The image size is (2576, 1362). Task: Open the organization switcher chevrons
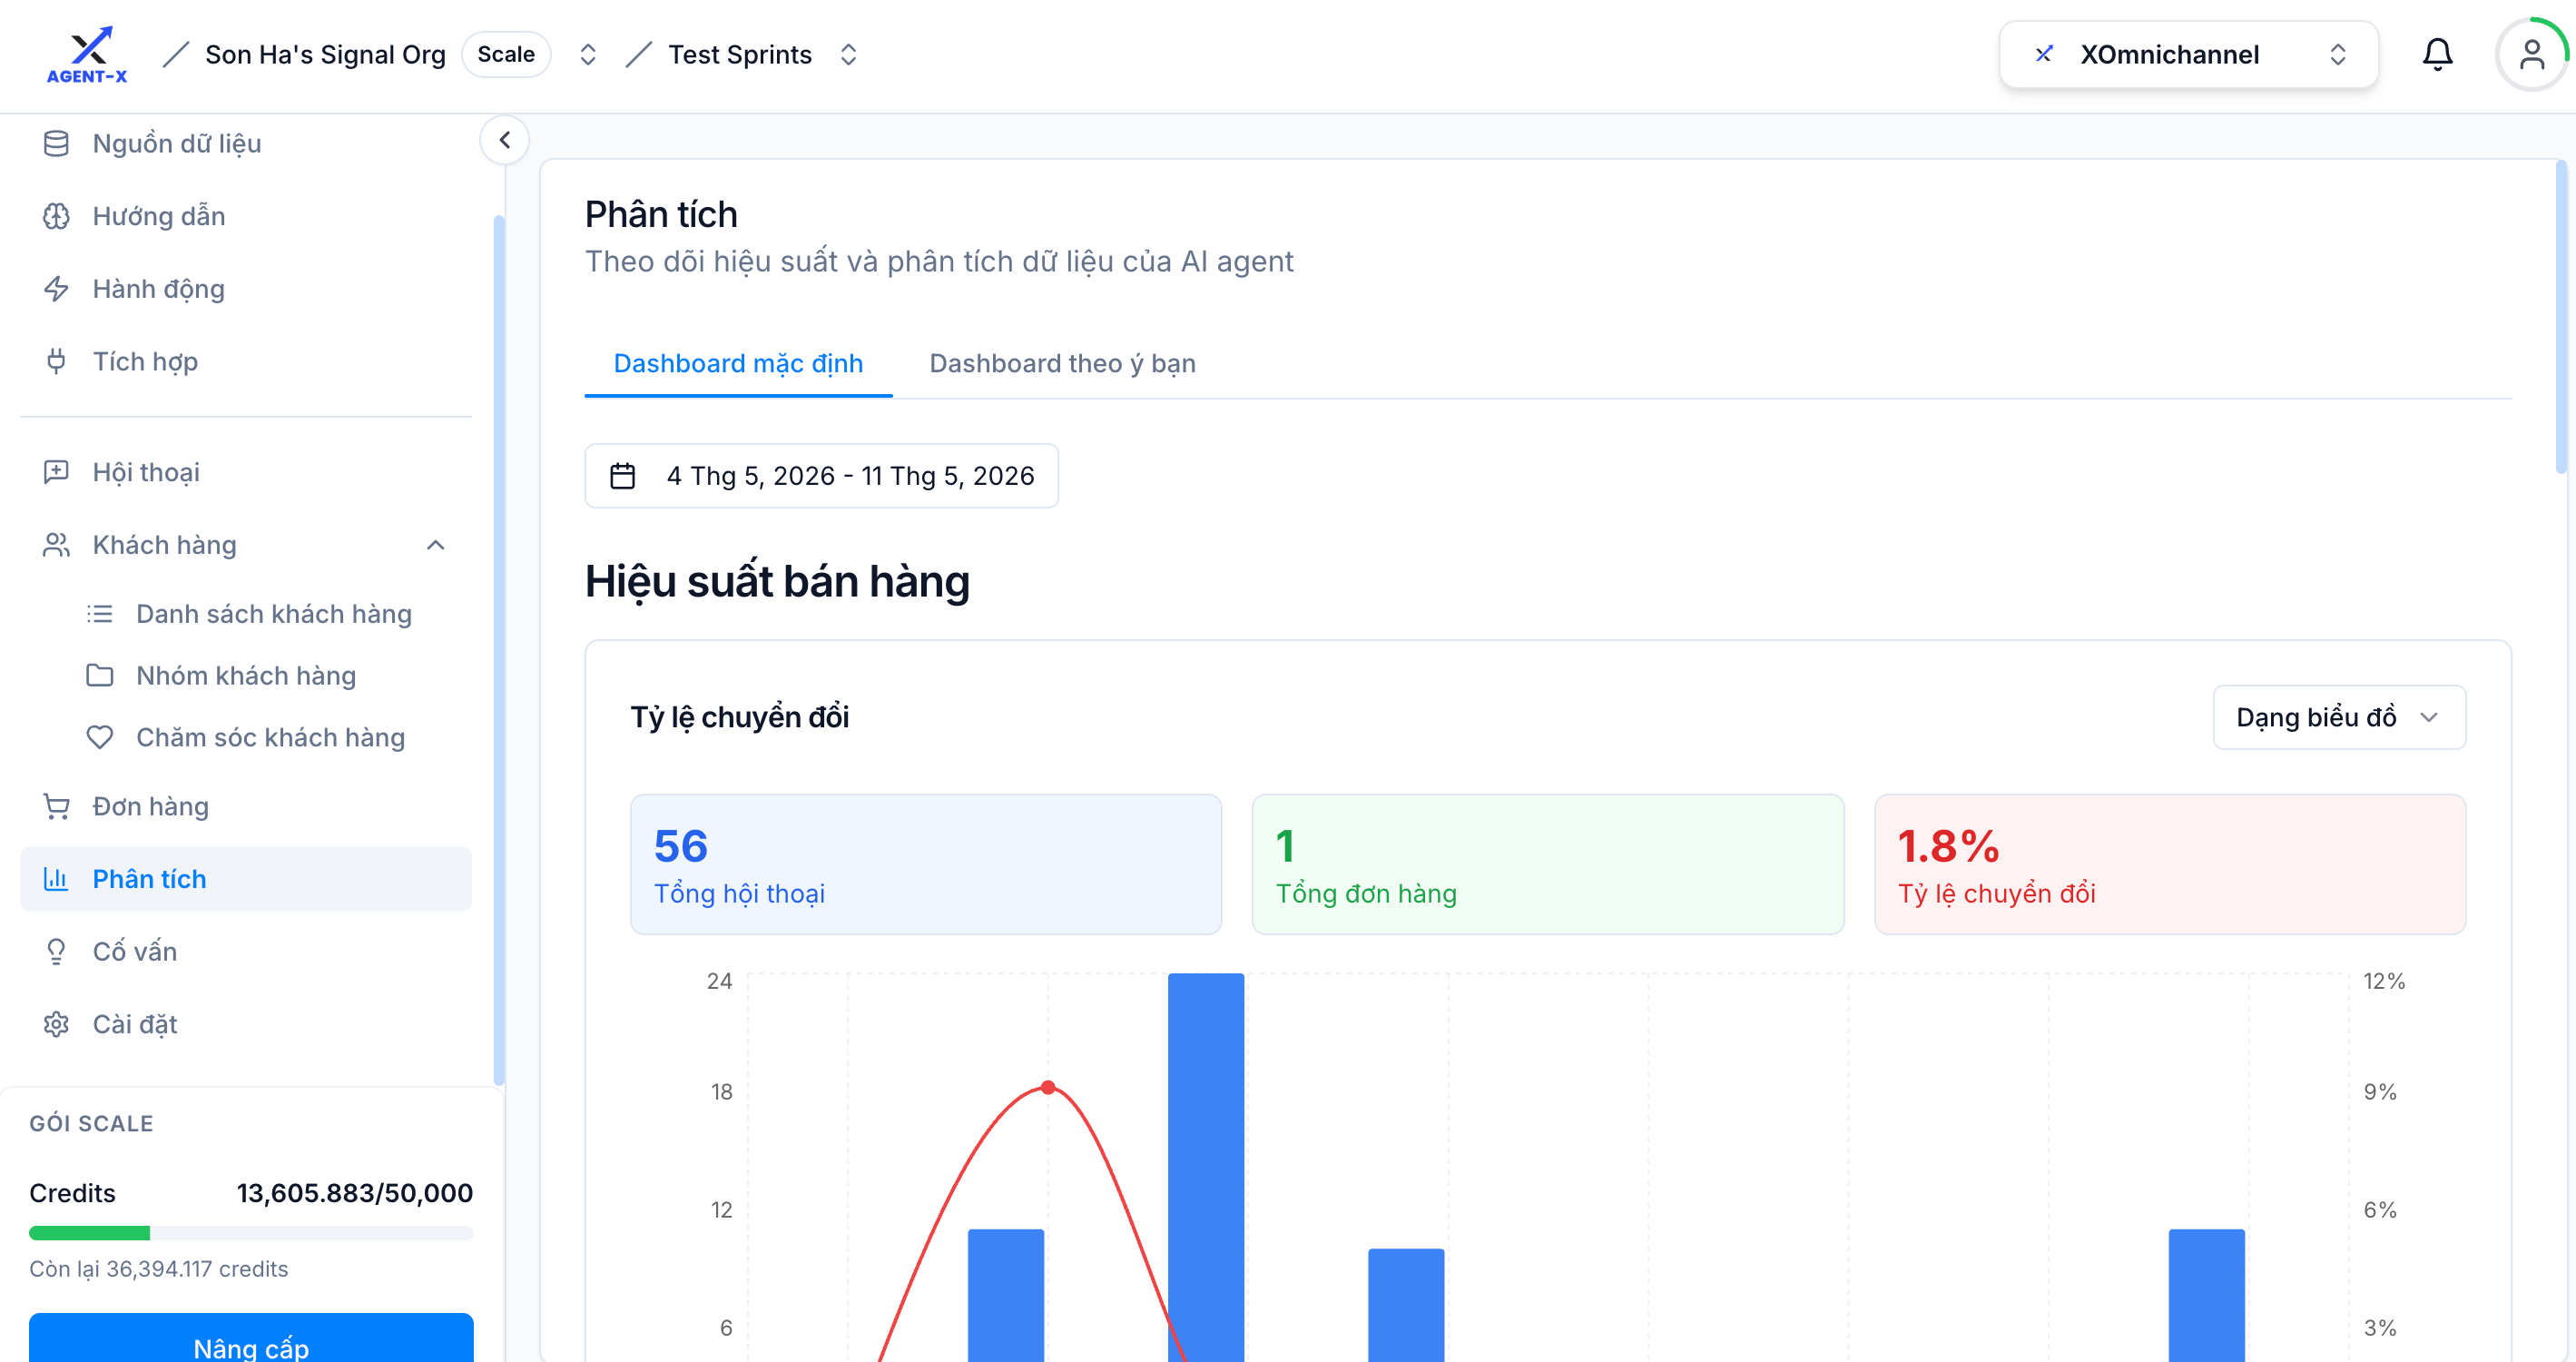point(588,54)
